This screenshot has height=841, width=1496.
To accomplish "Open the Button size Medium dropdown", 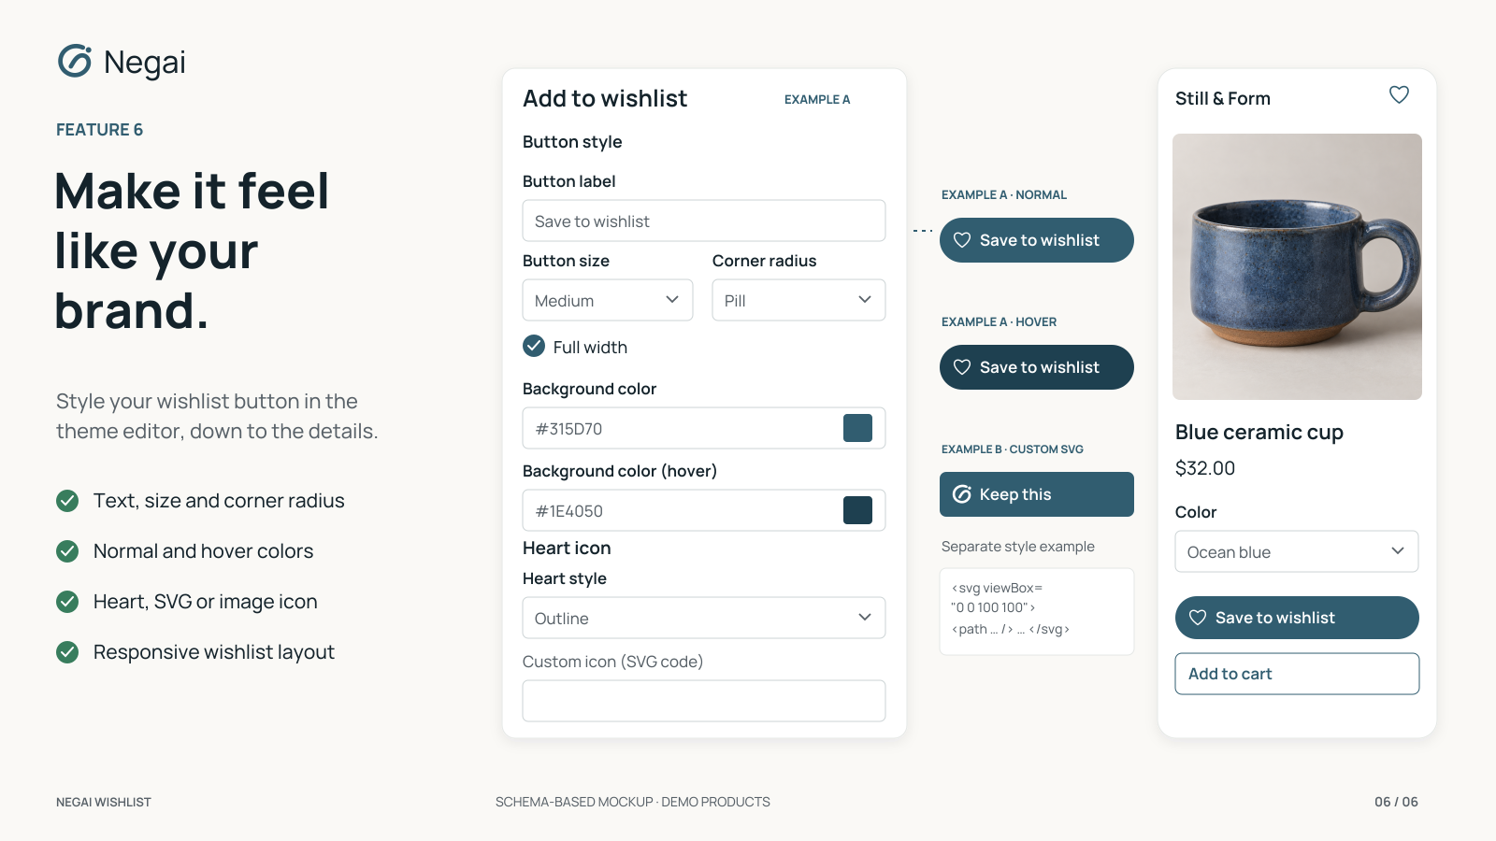I will coord(608,300).
